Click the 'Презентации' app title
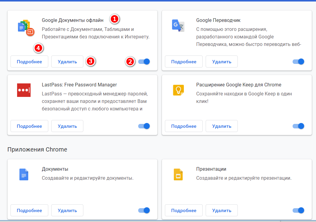This screenshot has height=222, width=316. click(211, 169)
